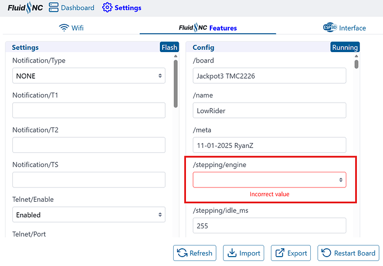The height and width of the screenshot is (266, 383).
Task: Open the /stepping/engine dropdown
Action: (x=269, y=180)
